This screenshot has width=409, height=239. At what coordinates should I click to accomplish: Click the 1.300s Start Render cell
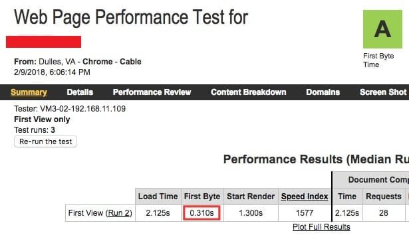click(x=251, y=213)
